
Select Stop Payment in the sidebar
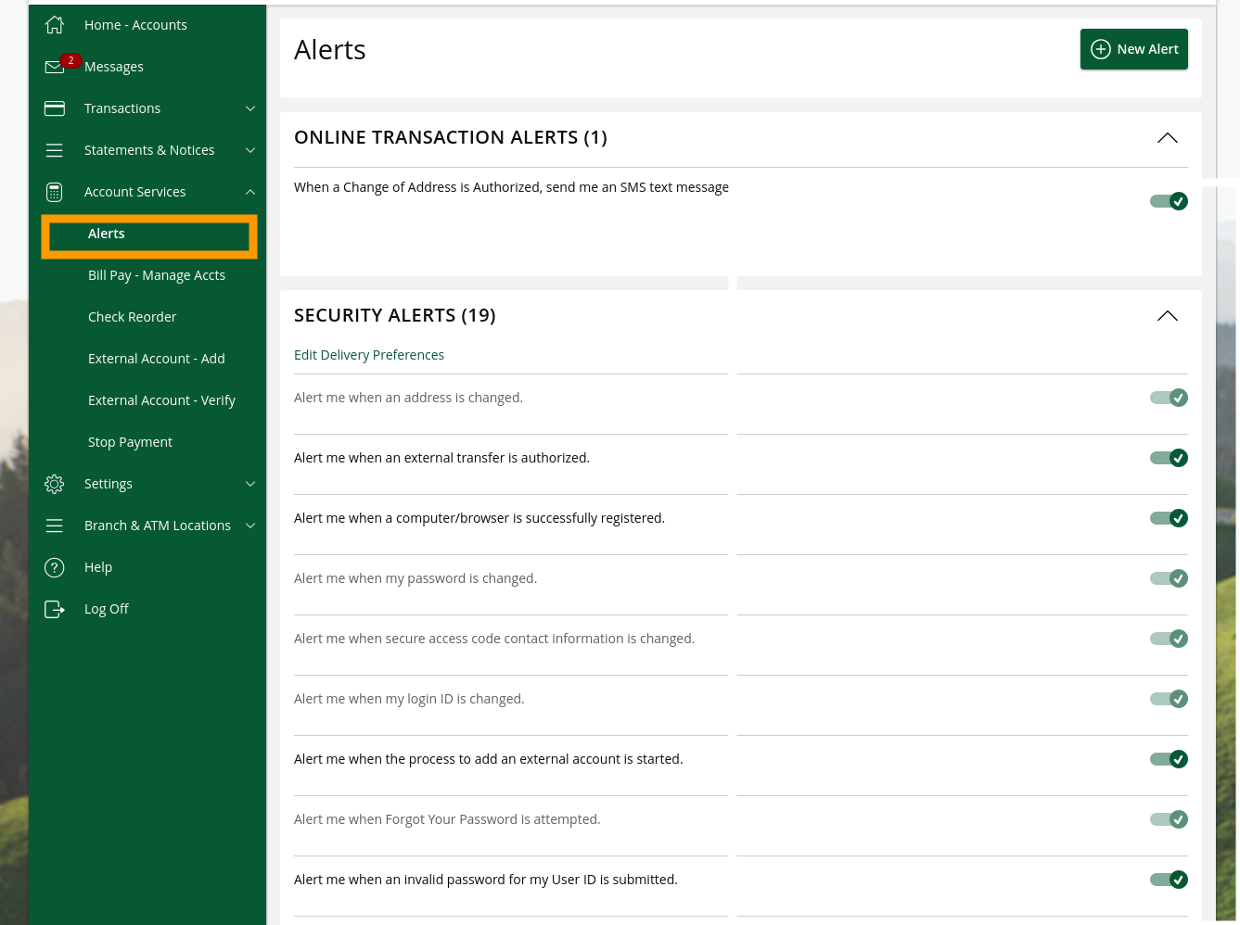click(130, 442)
